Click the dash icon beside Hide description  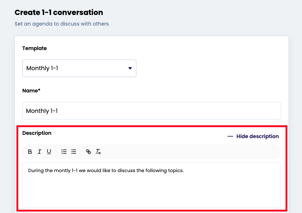click(230, 136)
